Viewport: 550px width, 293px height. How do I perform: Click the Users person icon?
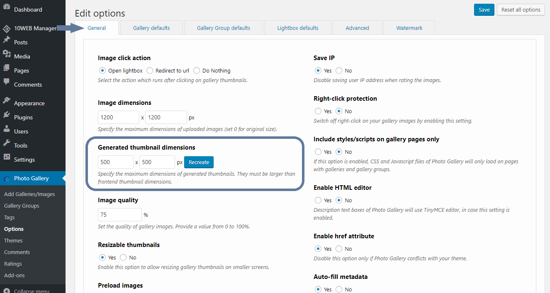7,130
